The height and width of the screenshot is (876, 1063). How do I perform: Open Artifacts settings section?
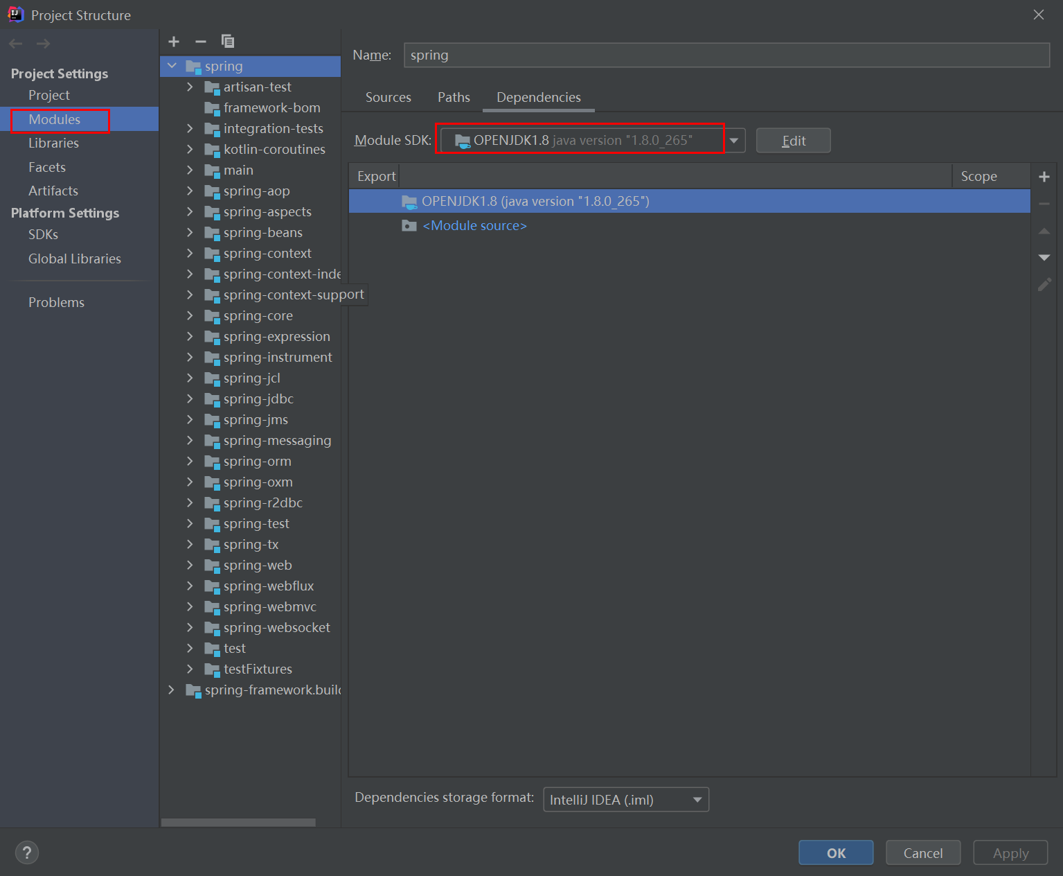(x=53, y=191)
